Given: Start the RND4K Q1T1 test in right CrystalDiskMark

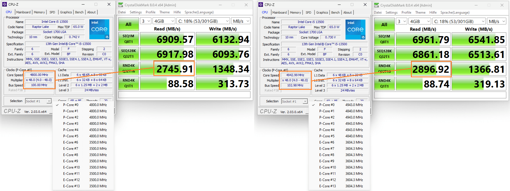Looking at the screenshot, I should [x=384, y=84].
